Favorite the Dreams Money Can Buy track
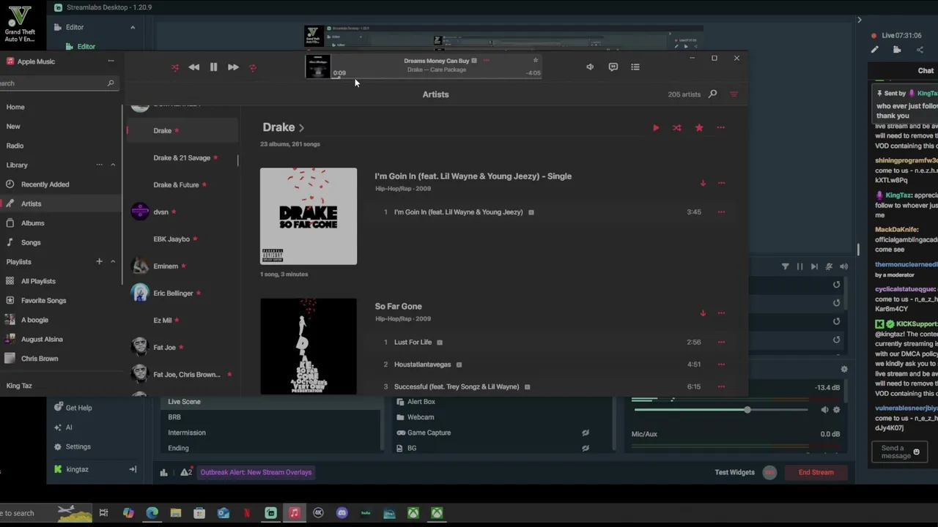This screenshot has height=527, width=938. coord(536,61)
